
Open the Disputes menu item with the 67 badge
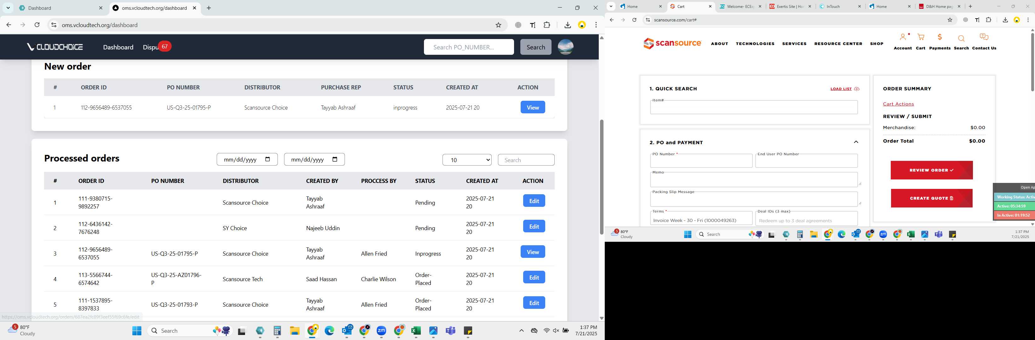click(x=151, y=47)
